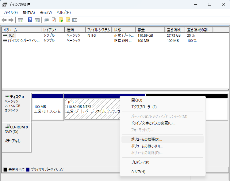Viewport: 230px width, 181px height.
Task: Open the 操作(A) menu
Action: point(29,13)
